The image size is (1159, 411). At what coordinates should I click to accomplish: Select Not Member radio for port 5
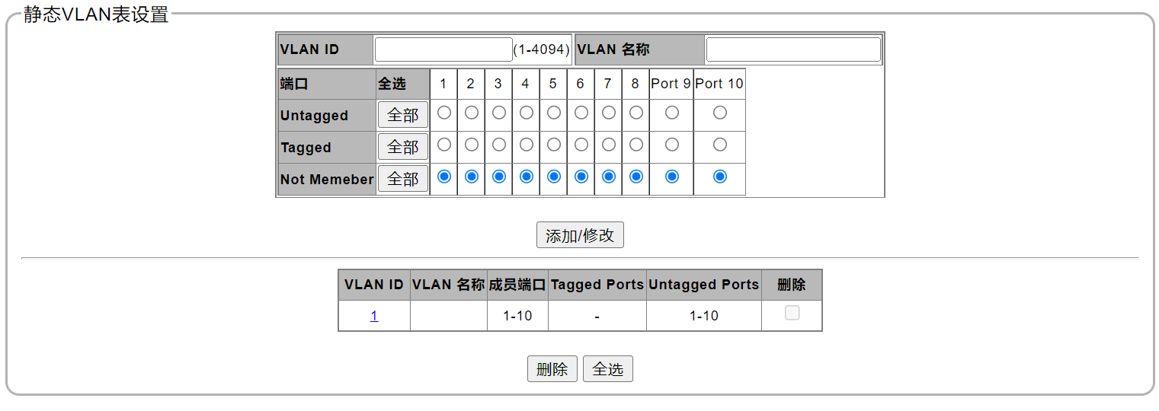click(554, 177)
